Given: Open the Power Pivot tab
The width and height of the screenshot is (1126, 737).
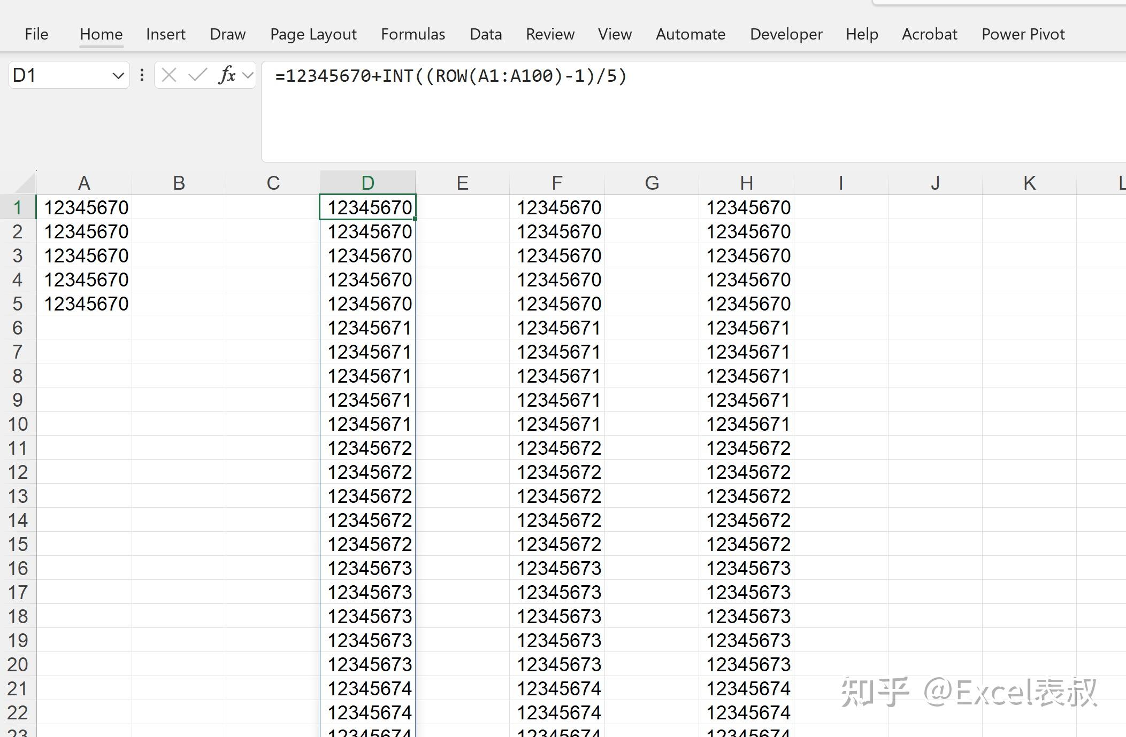Looking at the screenshot, I should pyautogui.click(x=1022, y=34).
